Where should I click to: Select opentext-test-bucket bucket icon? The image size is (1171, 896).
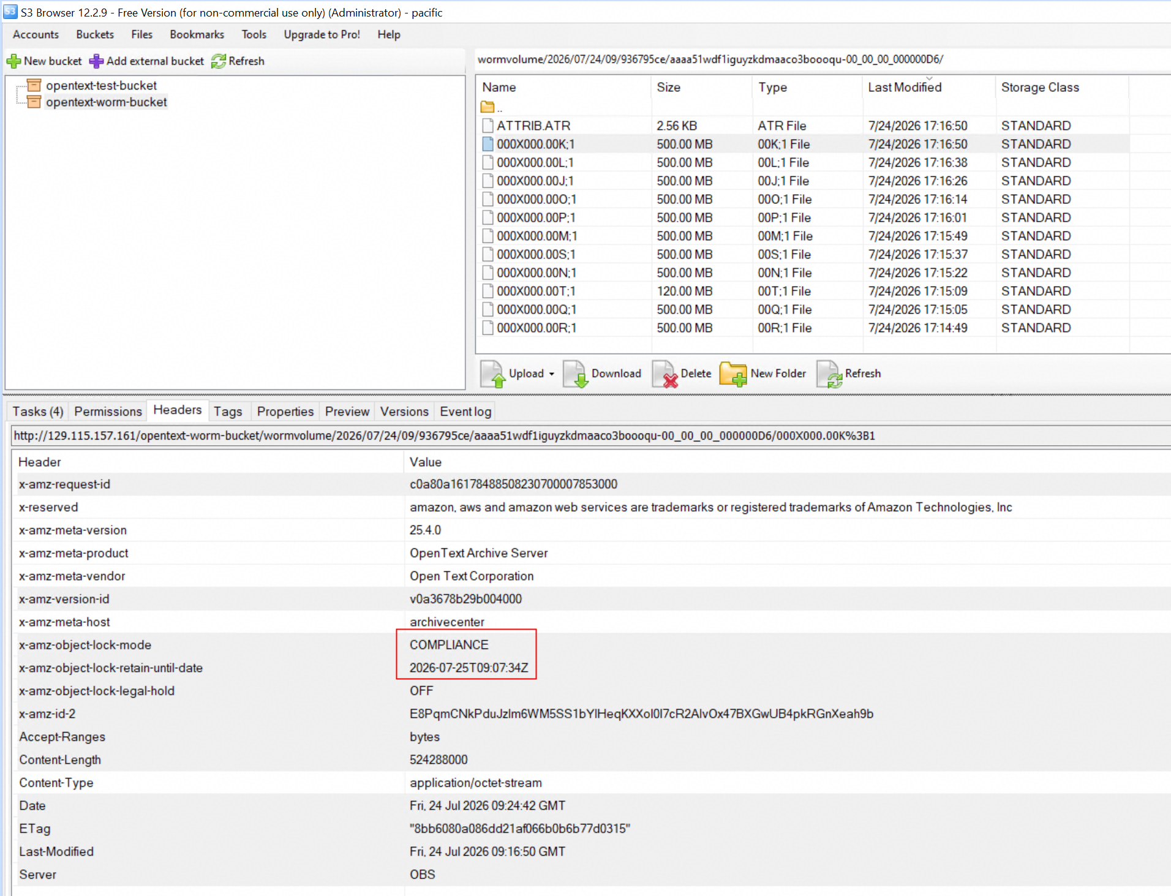(34, 85)
